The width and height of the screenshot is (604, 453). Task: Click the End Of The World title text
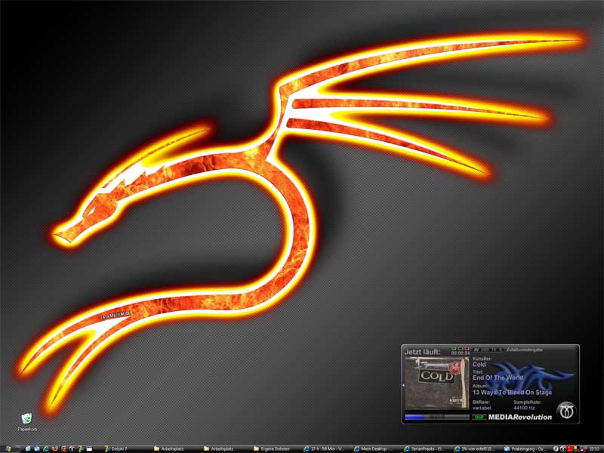pyautogui.click(x=498, y=377)
